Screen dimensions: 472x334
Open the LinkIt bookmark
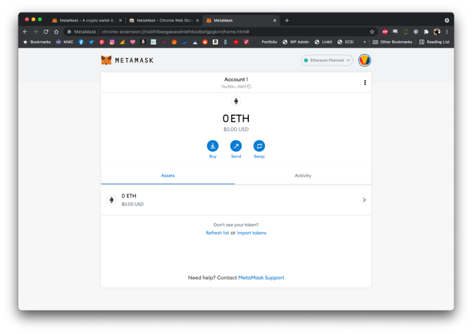tap(323, 42)
